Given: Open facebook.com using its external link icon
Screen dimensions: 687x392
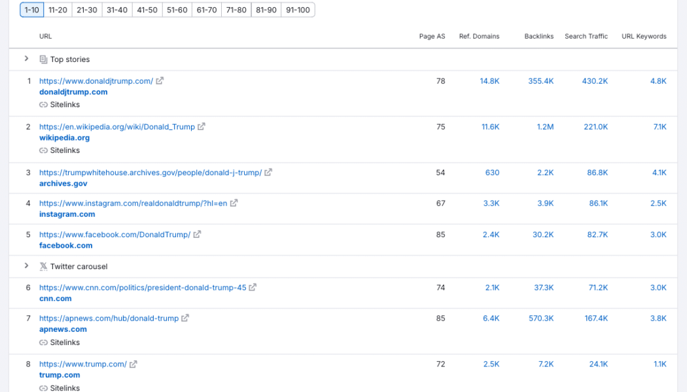Looking at the screenshot, I should [197, 233].
